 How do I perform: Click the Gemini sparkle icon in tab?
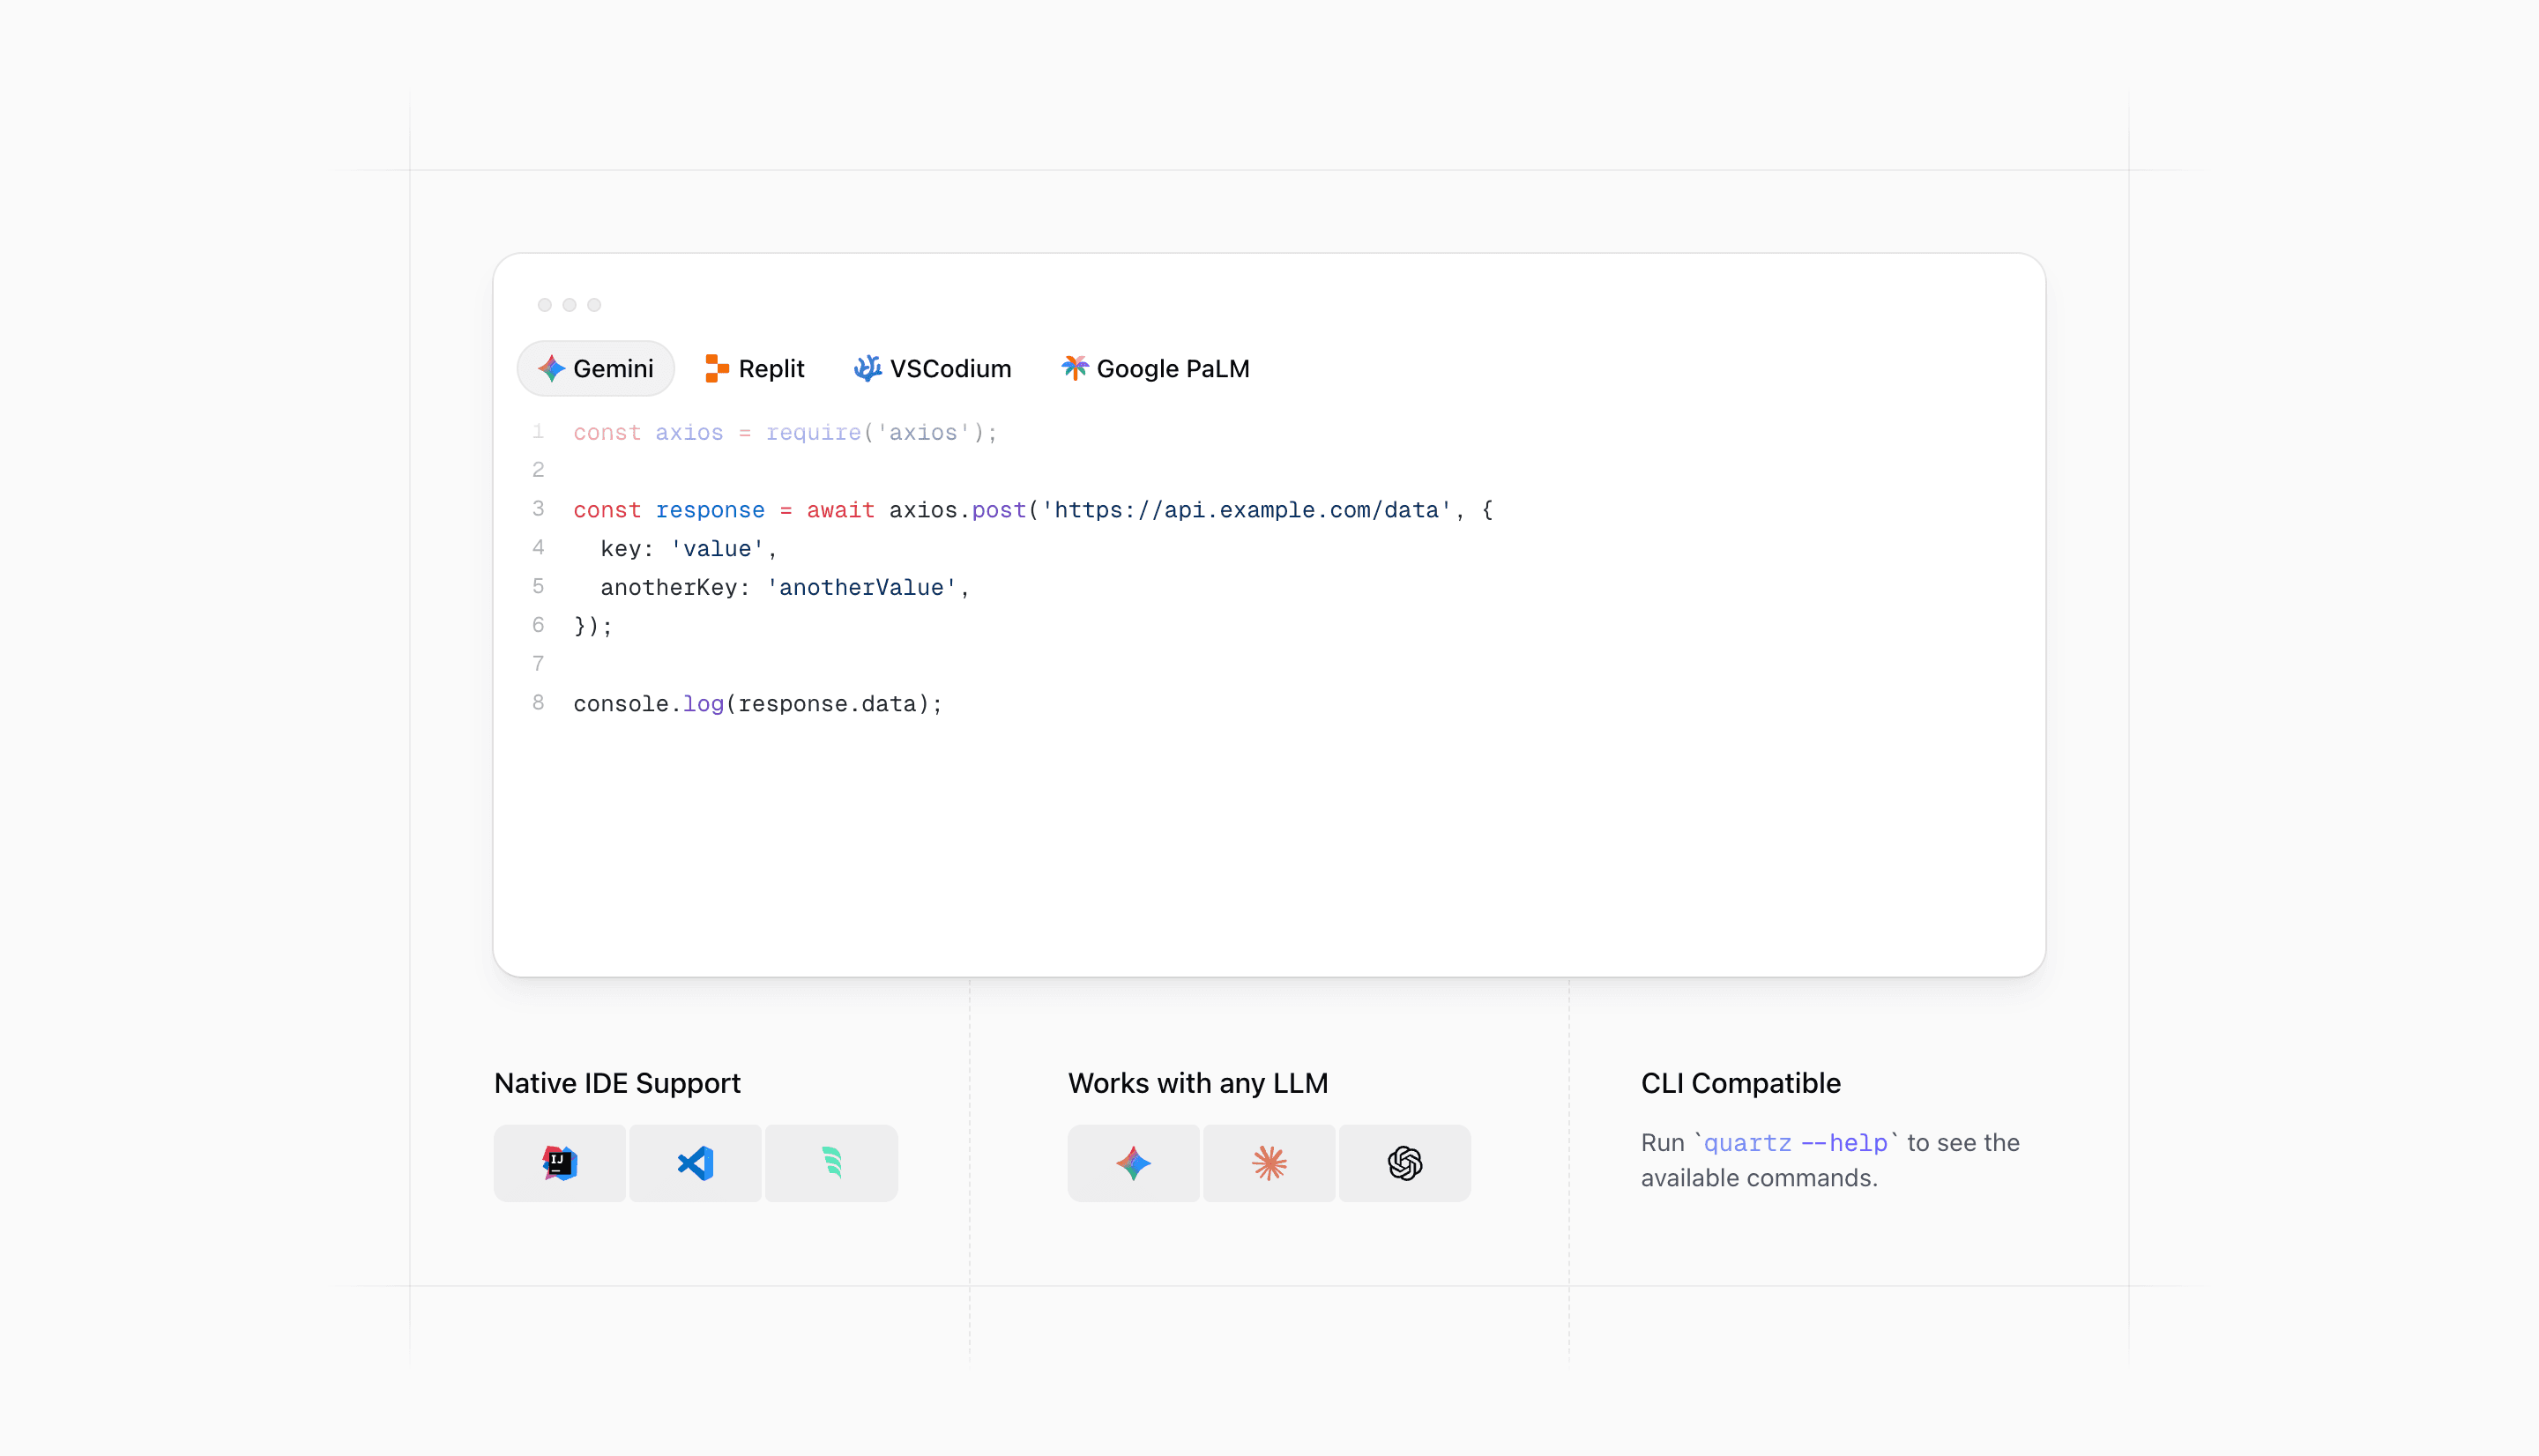[552, 368]
